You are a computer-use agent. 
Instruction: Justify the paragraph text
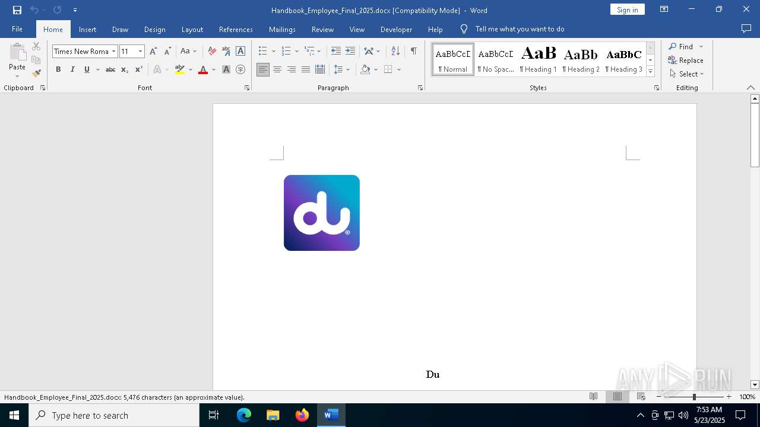click(x=306, y=69)
